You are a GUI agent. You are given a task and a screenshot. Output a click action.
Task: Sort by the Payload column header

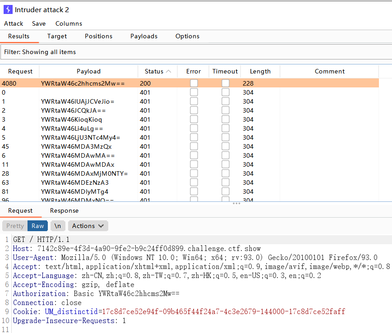[88, 72]
